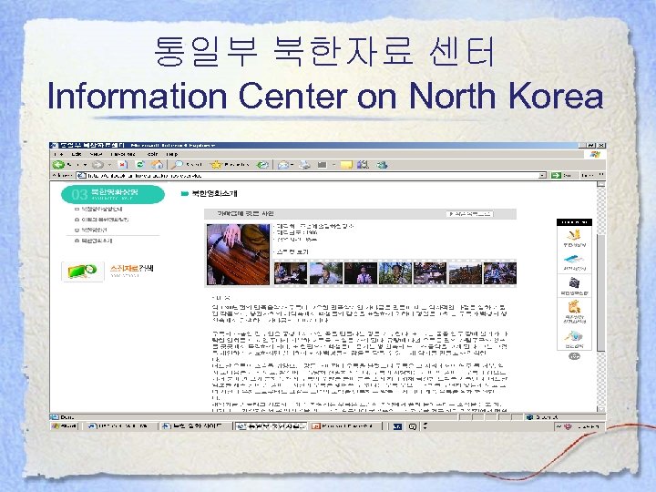Image resolution: width=656 pixels, height=492 pixels.
Task: Click the IE Forward arrow button
Action: point(97,165)
